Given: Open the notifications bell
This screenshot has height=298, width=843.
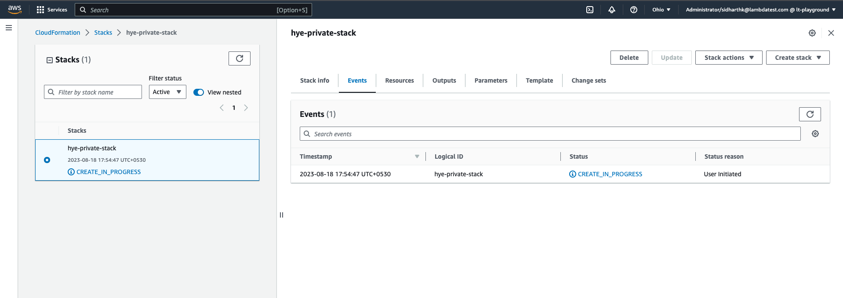Looking at the screenshot, I should tap(612, 10).
